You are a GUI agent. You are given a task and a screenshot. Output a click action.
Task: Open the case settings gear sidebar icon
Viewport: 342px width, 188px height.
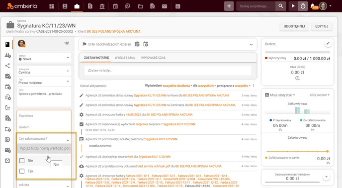click(x=7, y=161)
